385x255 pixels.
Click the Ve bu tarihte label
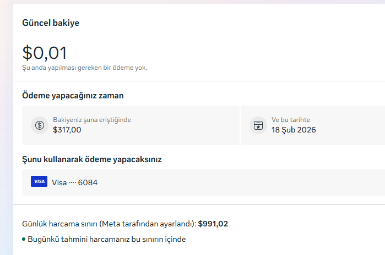coord(291,120)
